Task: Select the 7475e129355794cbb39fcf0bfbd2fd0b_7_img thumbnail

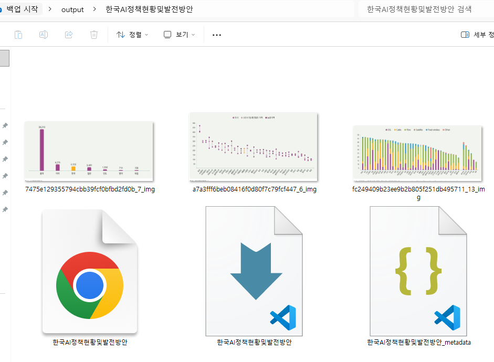Action: (x=89, y=152)
